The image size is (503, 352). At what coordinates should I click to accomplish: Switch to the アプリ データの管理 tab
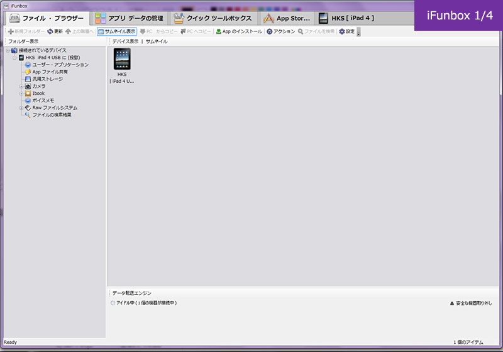pyautogui.click(x=130, y=18)
